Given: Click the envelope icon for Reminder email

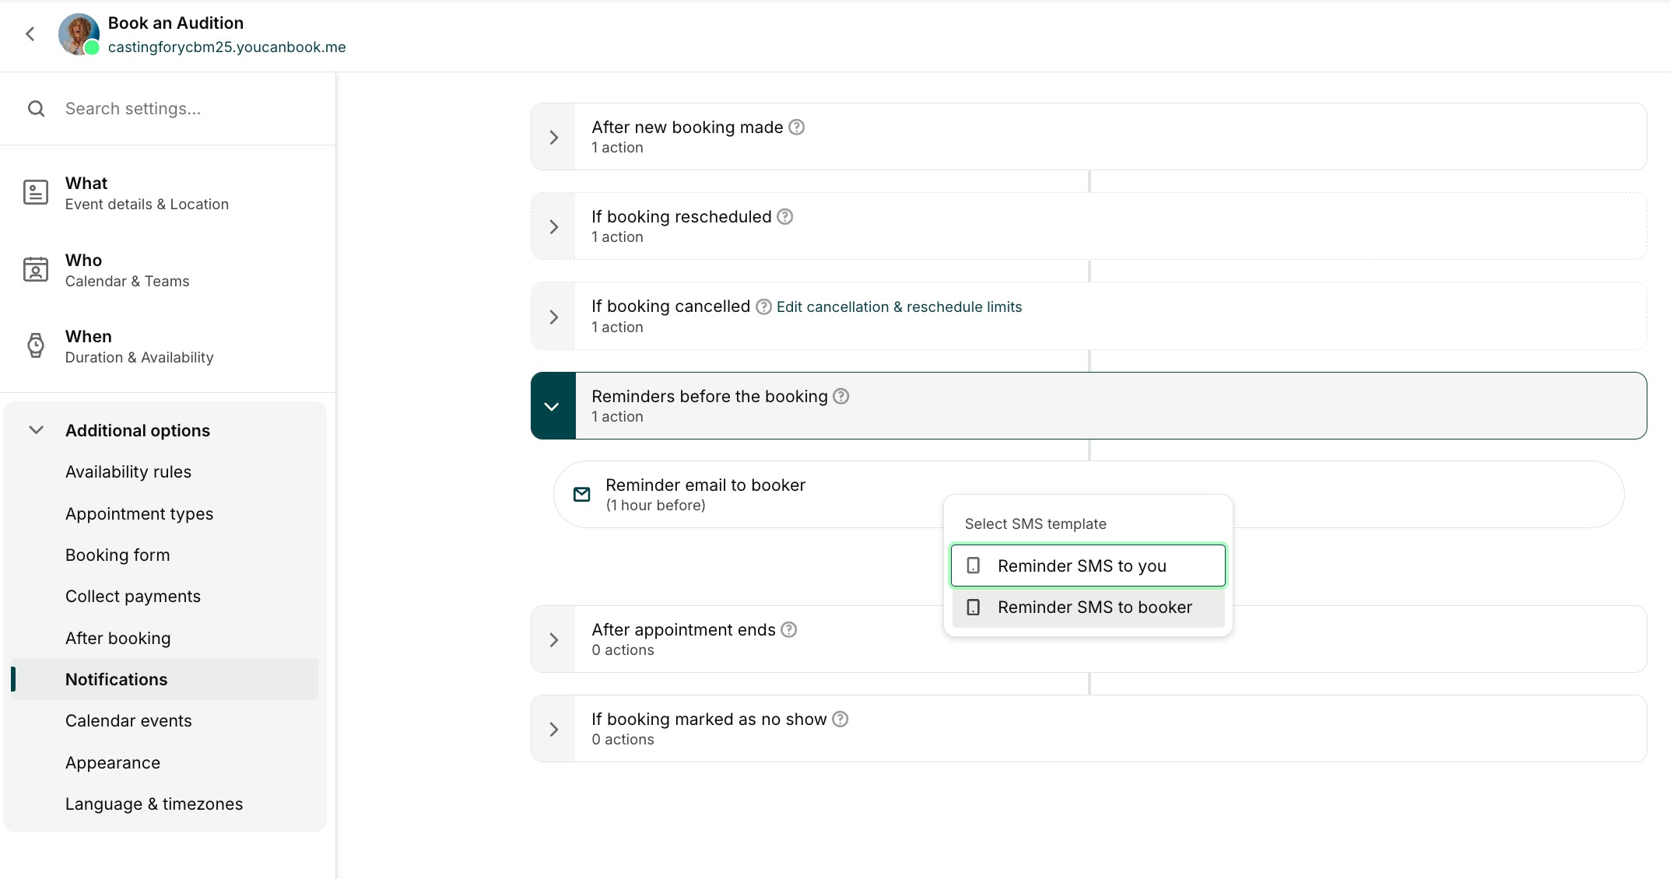Looking at the screenshot, I should (581, 494).
